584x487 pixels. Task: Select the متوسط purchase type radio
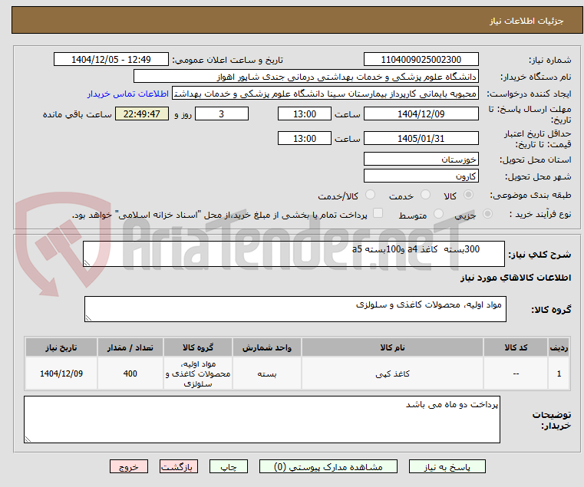[439, 214]
